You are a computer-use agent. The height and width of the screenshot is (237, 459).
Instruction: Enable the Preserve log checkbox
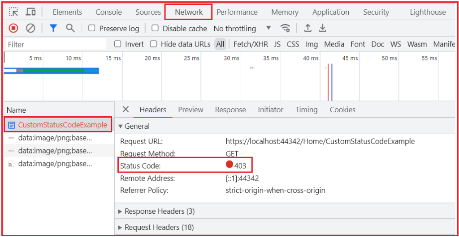[92, 28]
